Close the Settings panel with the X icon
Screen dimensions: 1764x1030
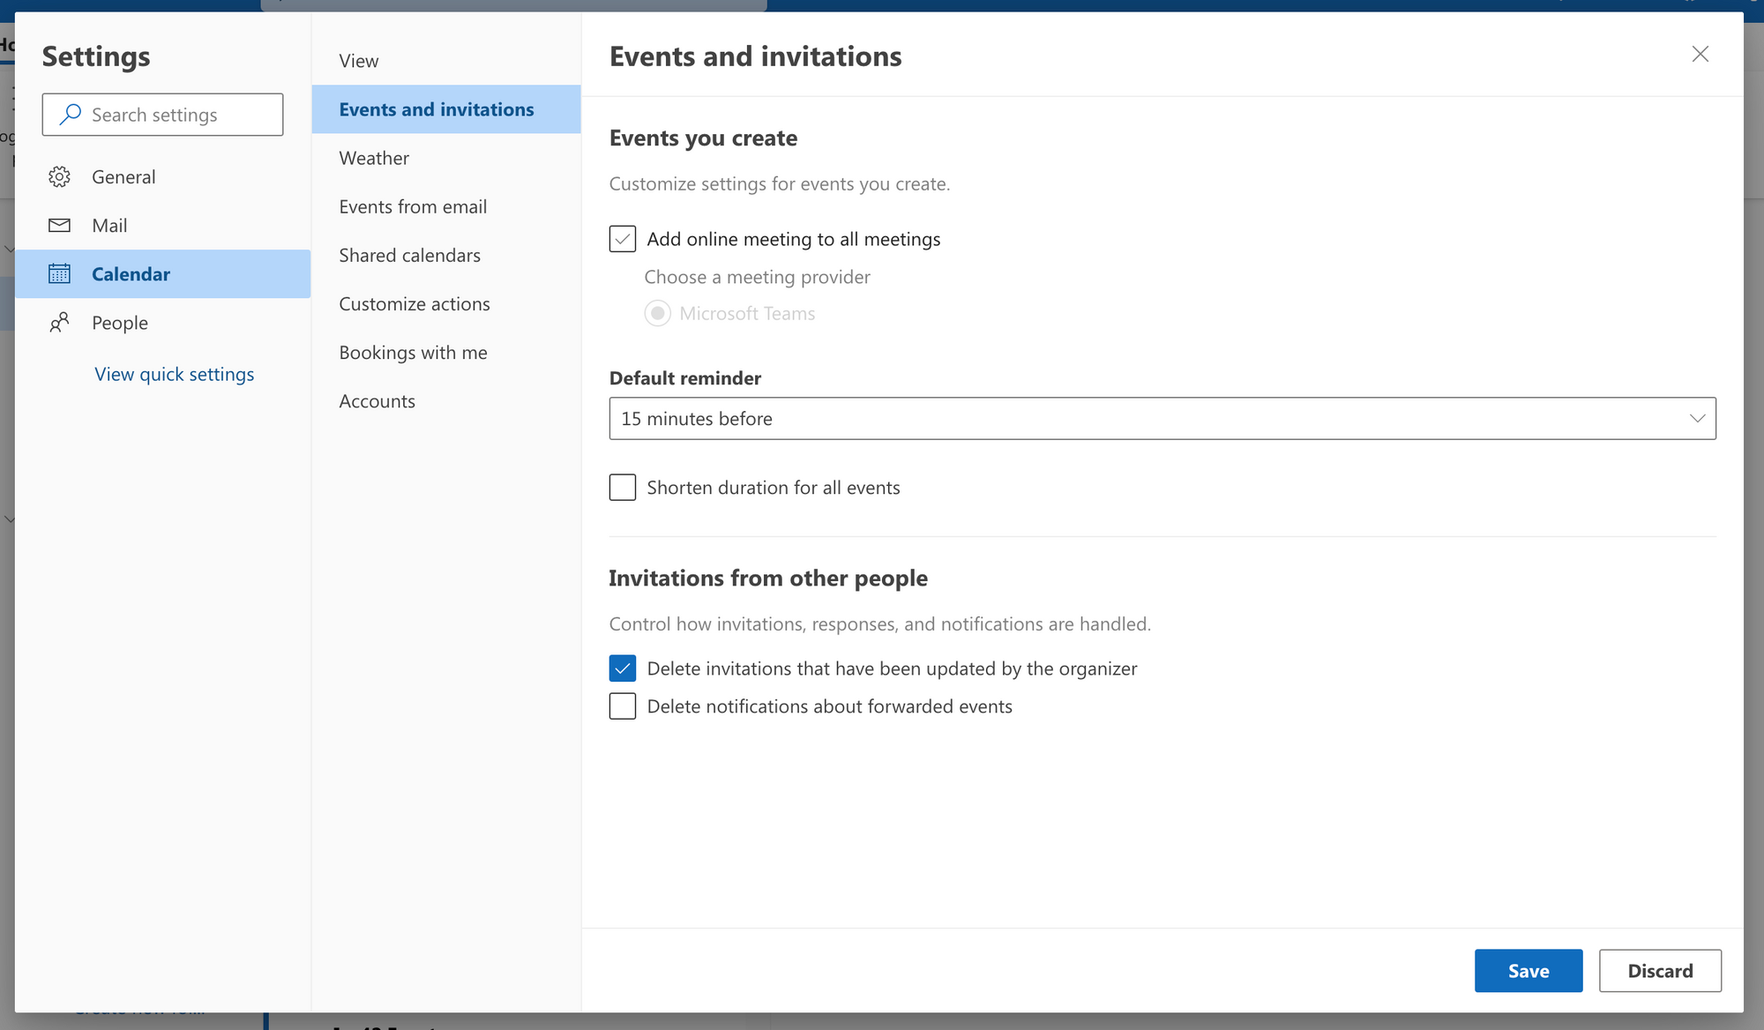tap(1700, 54)
